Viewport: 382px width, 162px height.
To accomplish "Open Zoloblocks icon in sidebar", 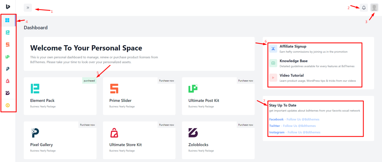I will [7, 93].
